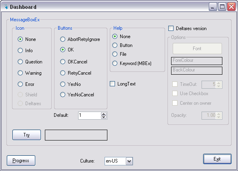Click the Exit button
This screenshot has height=171, width=238.
point(217,159)
